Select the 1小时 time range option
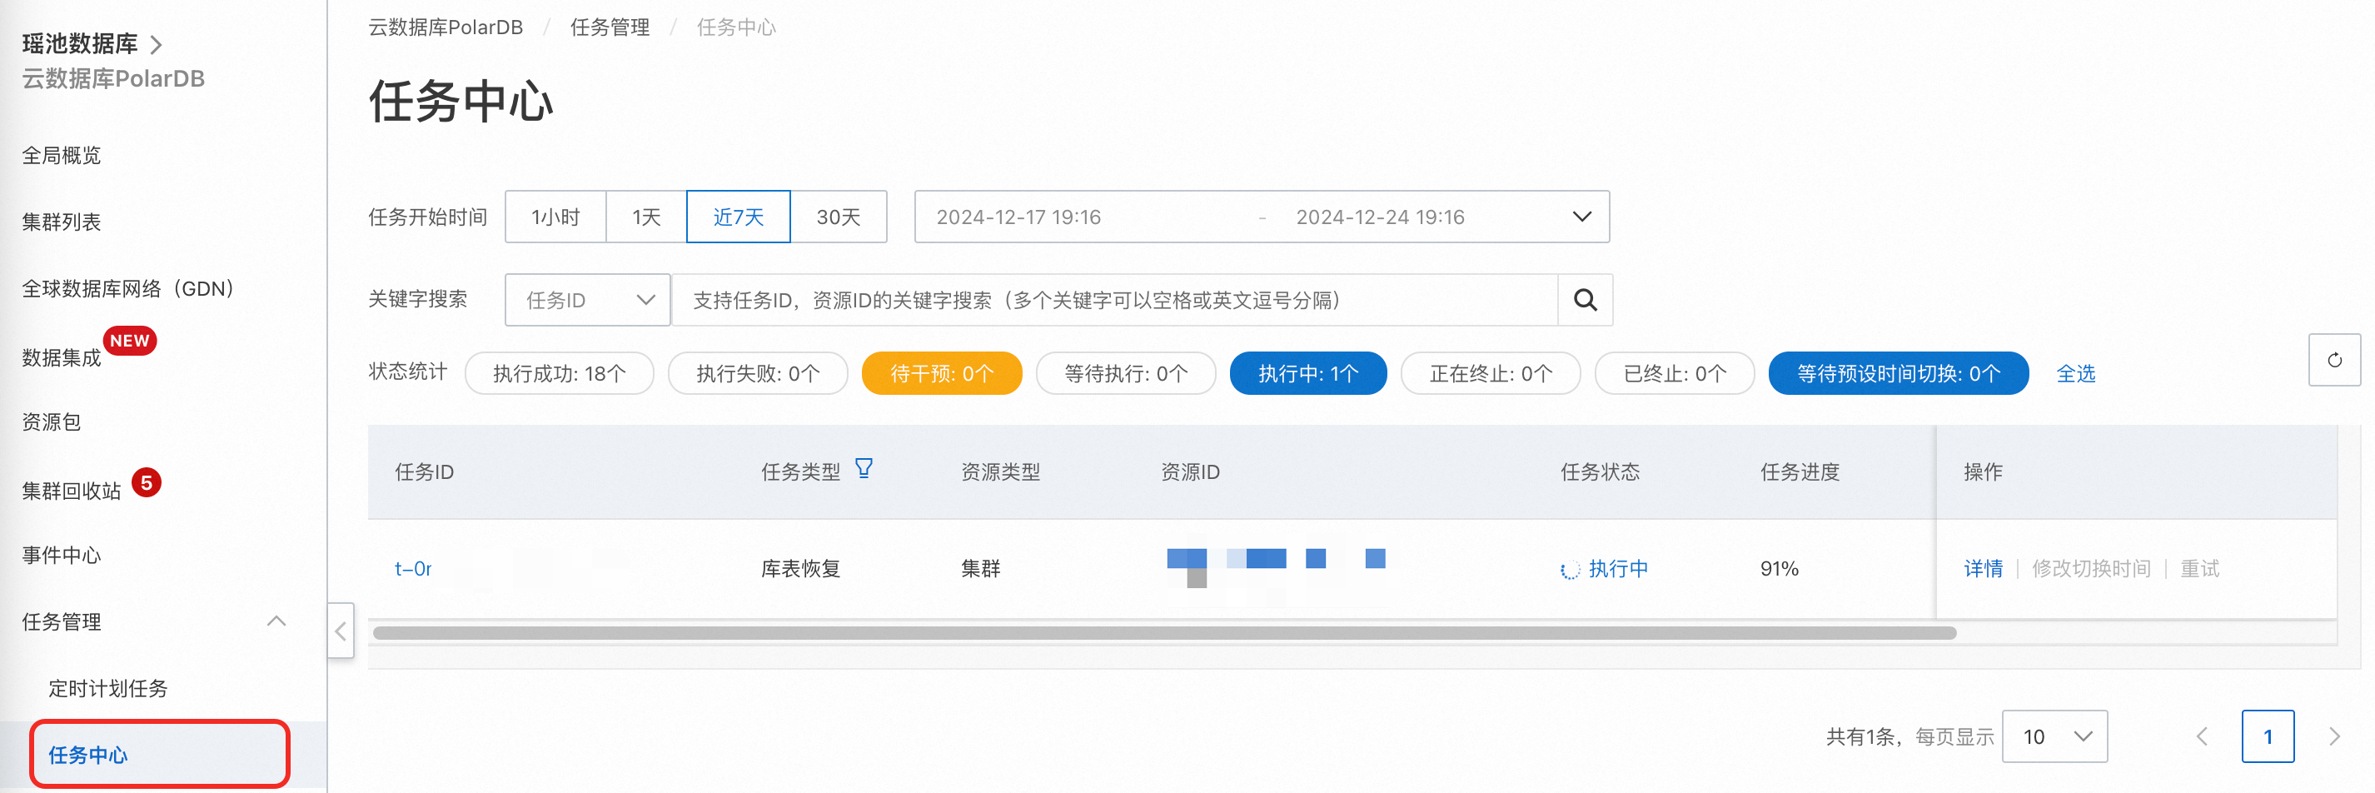Image resolution: width=2375 pixels, height=793 pixels. tap(556, 217)
